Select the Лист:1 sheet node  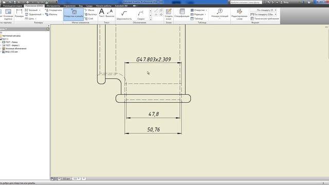(5, 39)
